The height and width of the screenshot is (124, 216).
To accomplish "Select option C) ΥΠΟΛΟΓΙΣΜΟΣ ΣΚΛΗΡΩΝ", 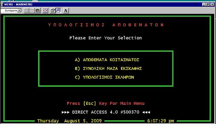I will [104, 77].
